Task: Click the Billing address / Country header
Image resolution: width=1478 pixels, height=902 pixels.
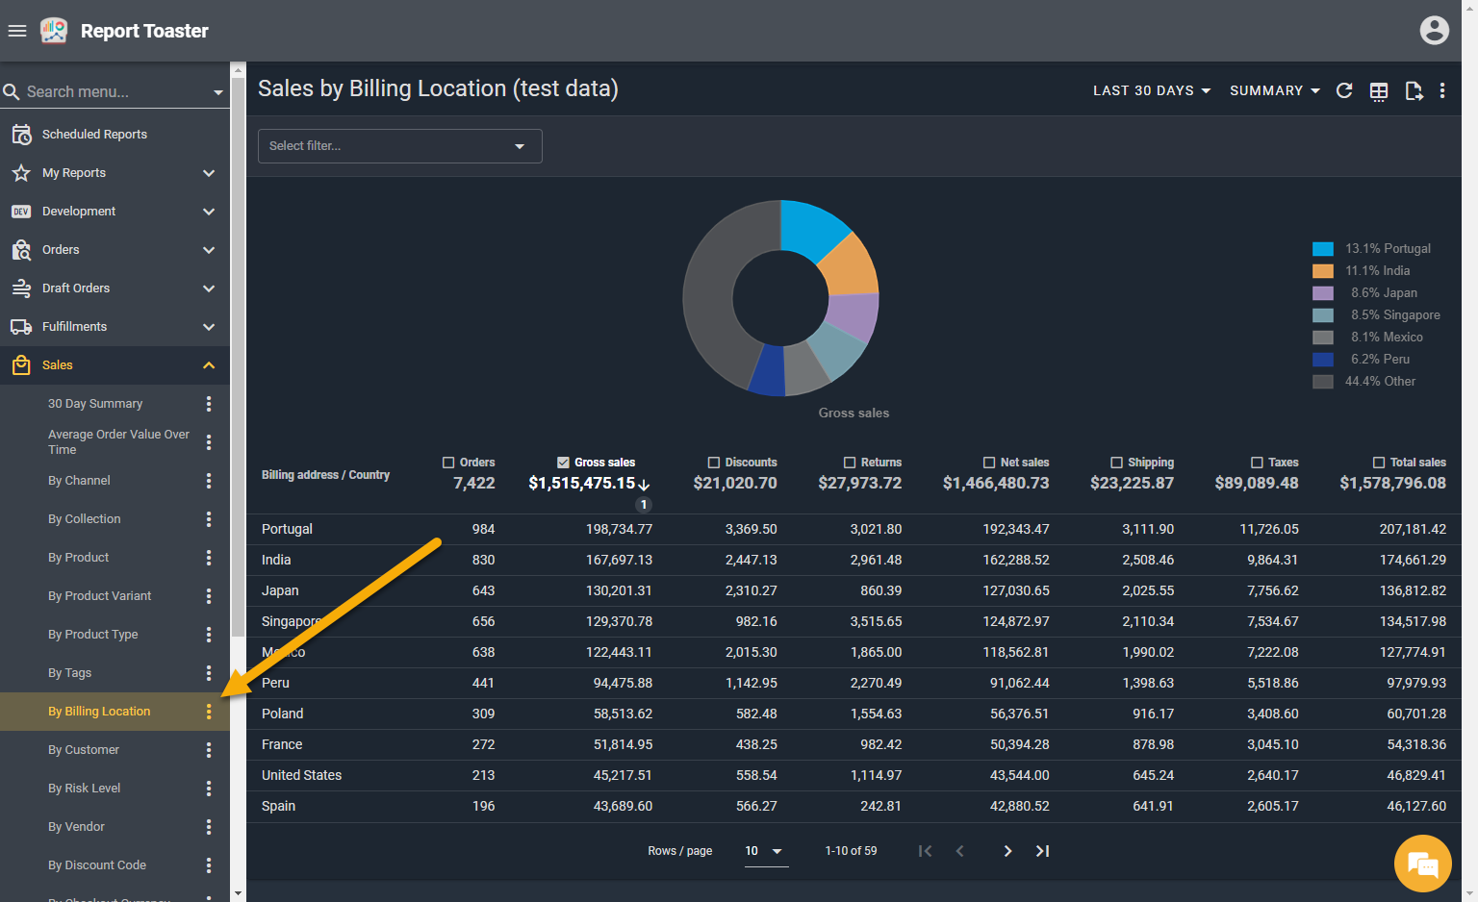Action: pos(325,475)
